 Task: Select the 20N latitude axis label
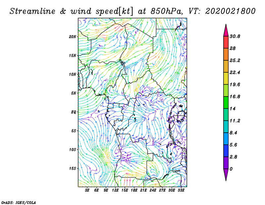pos(73,37)
